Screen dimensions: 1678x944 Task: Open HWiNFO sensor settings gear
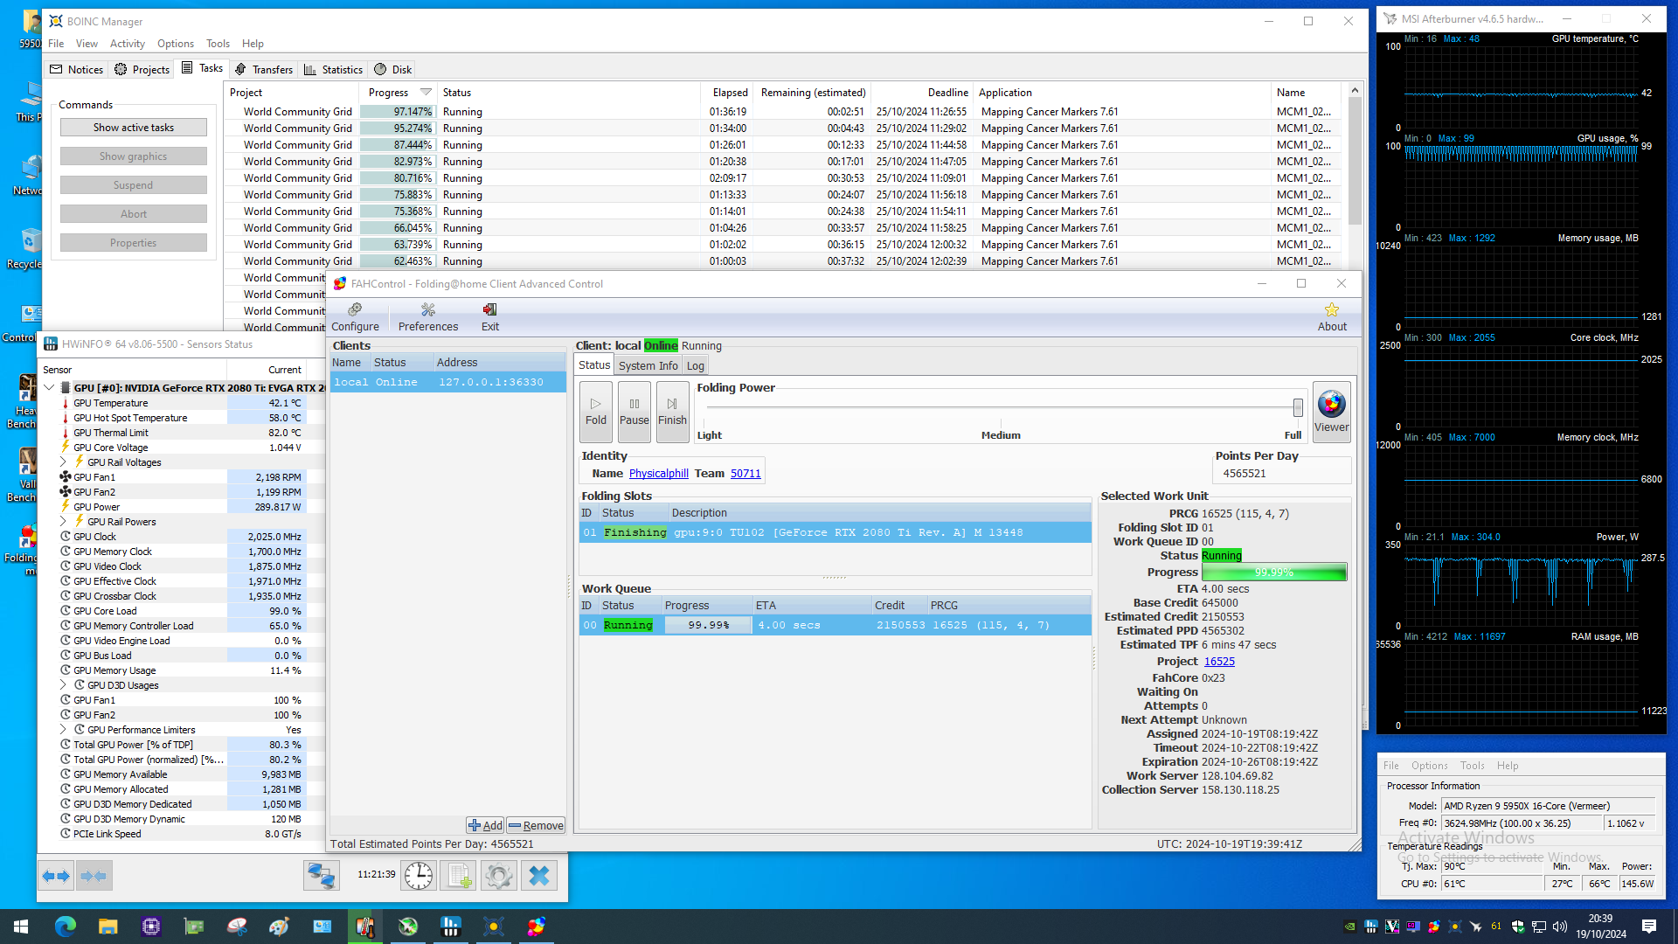click(x=499, y=876)
